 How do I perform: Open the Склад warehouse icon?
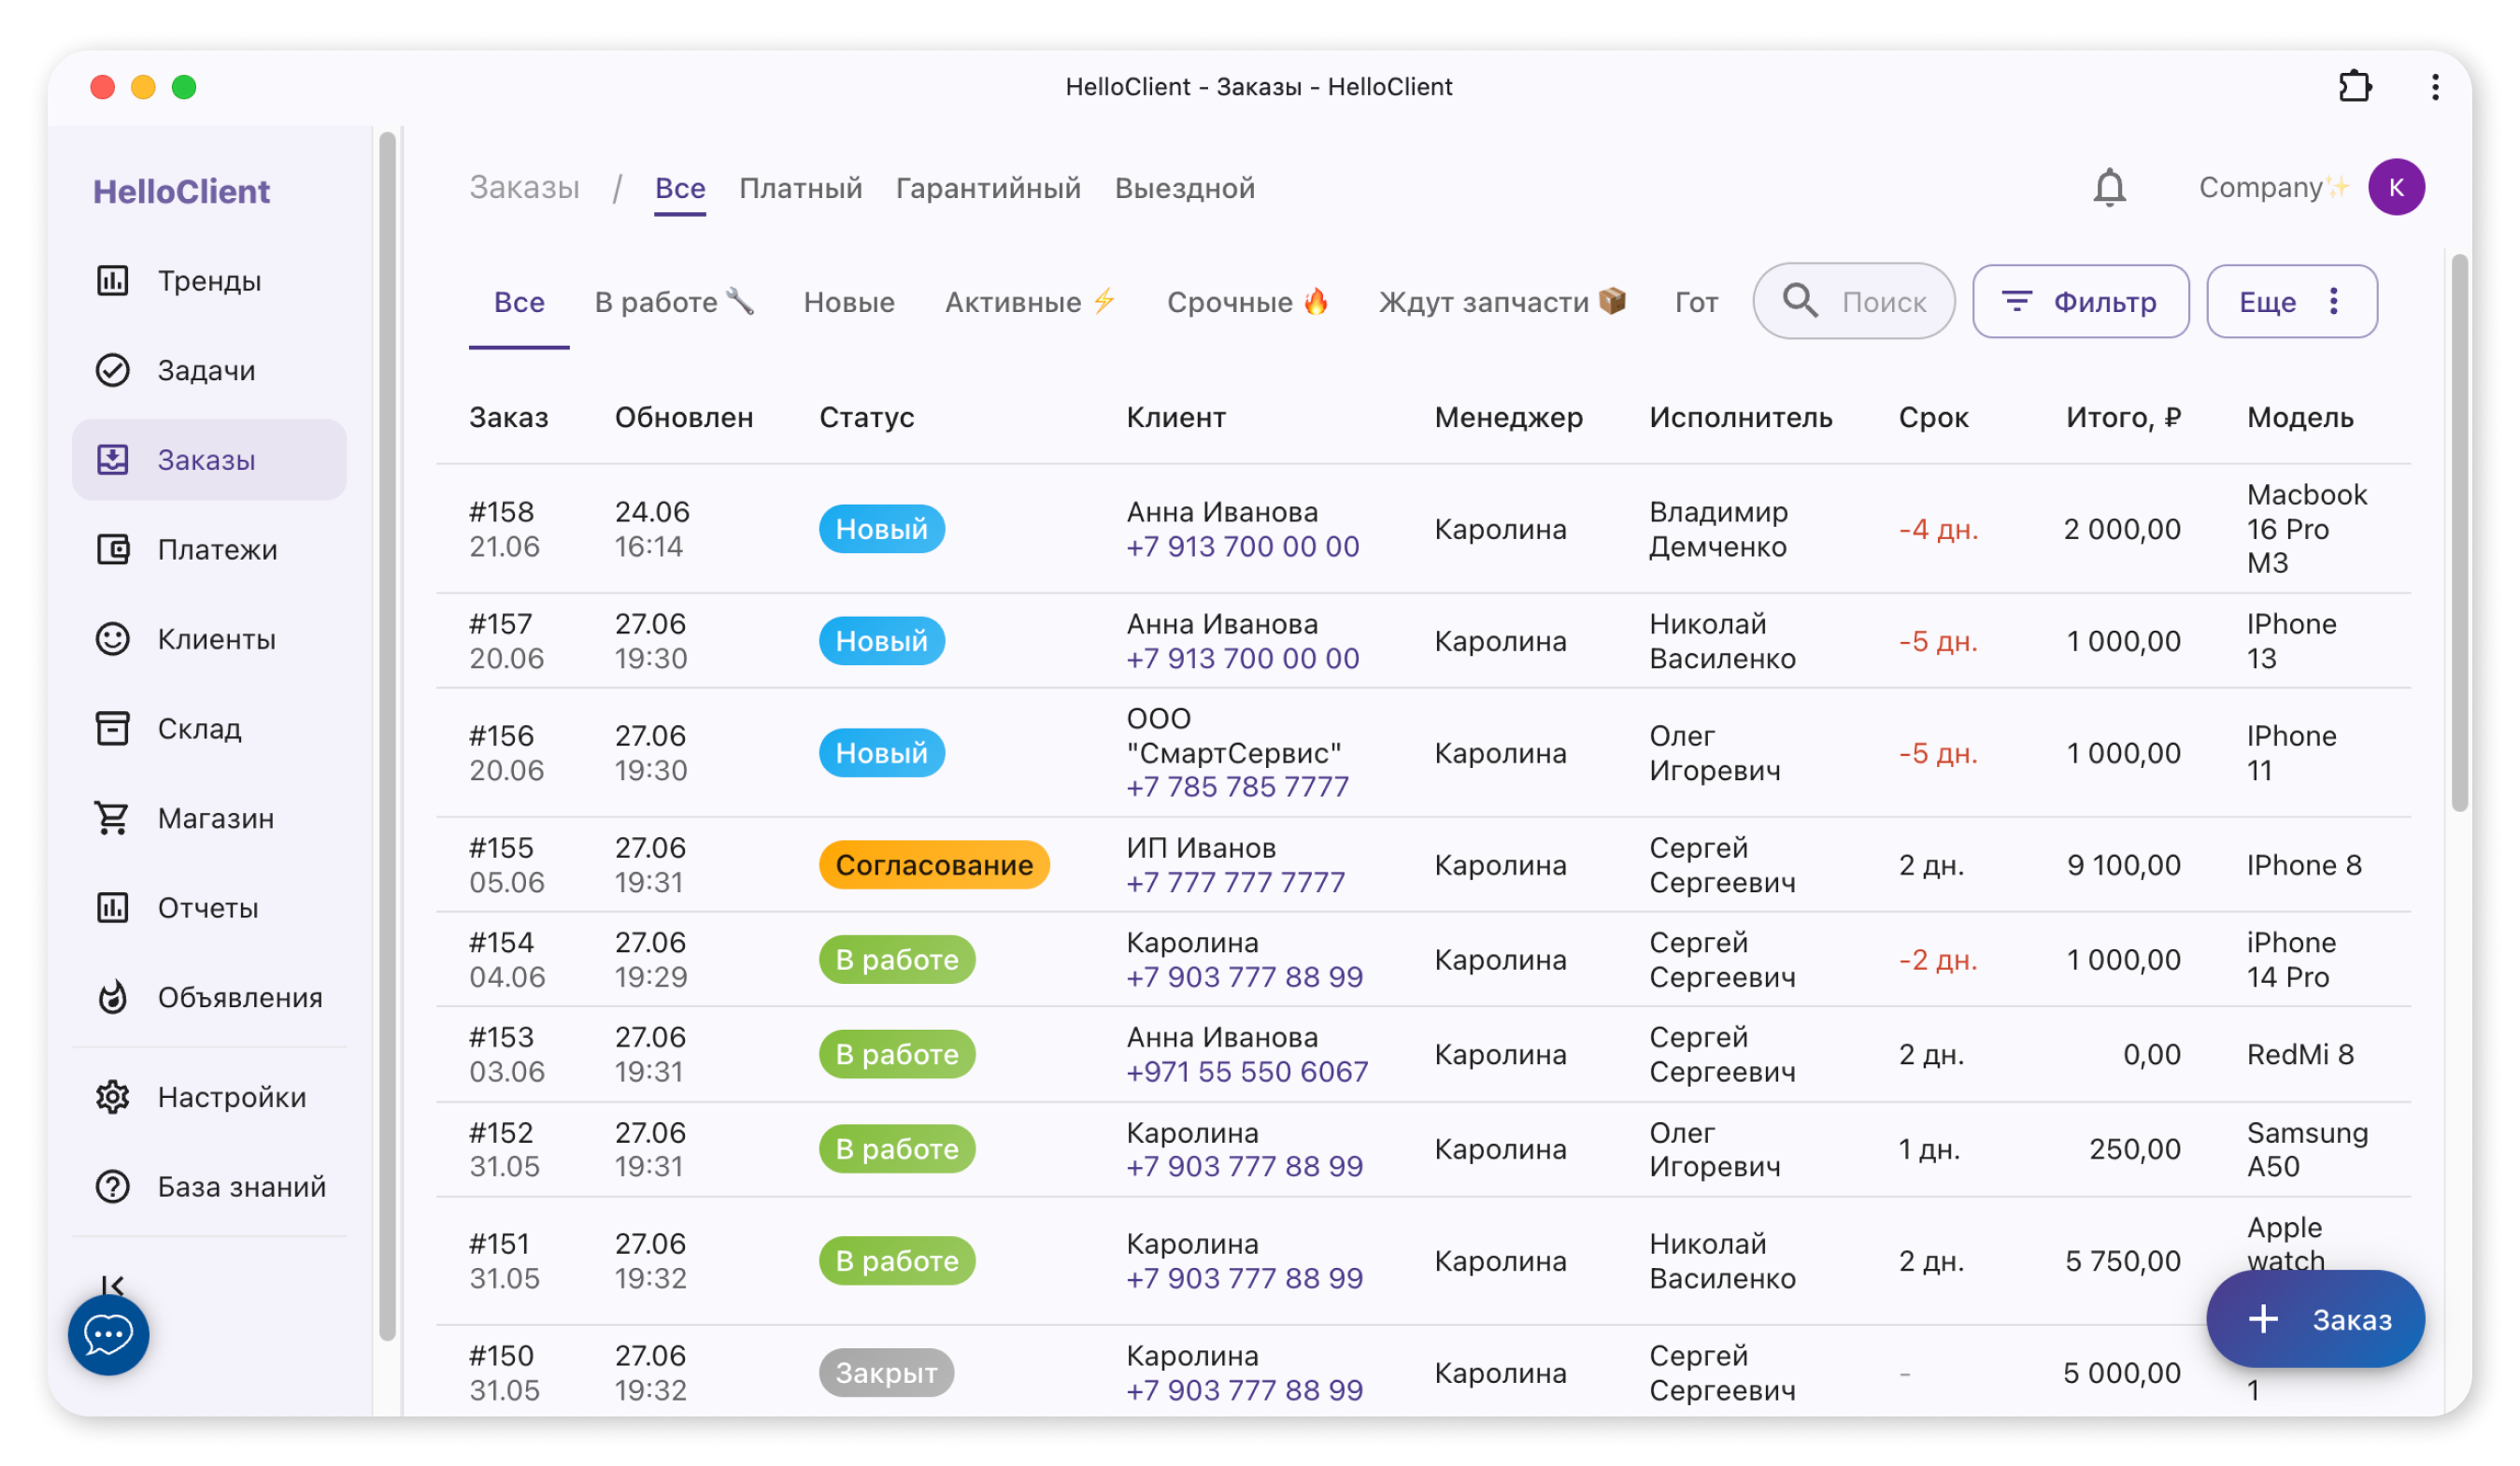(x=112, y=728)
